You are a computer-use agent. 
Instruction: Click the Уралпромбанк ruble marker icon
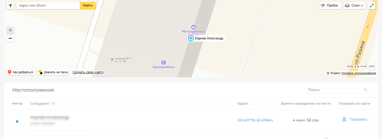(x=164, y=62)
